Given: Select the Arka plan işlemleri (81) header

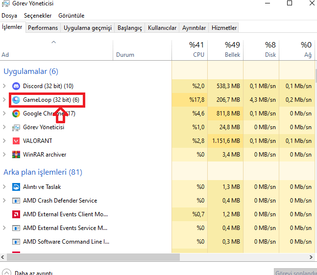Looking at the screenshot, I should [43, 172].
